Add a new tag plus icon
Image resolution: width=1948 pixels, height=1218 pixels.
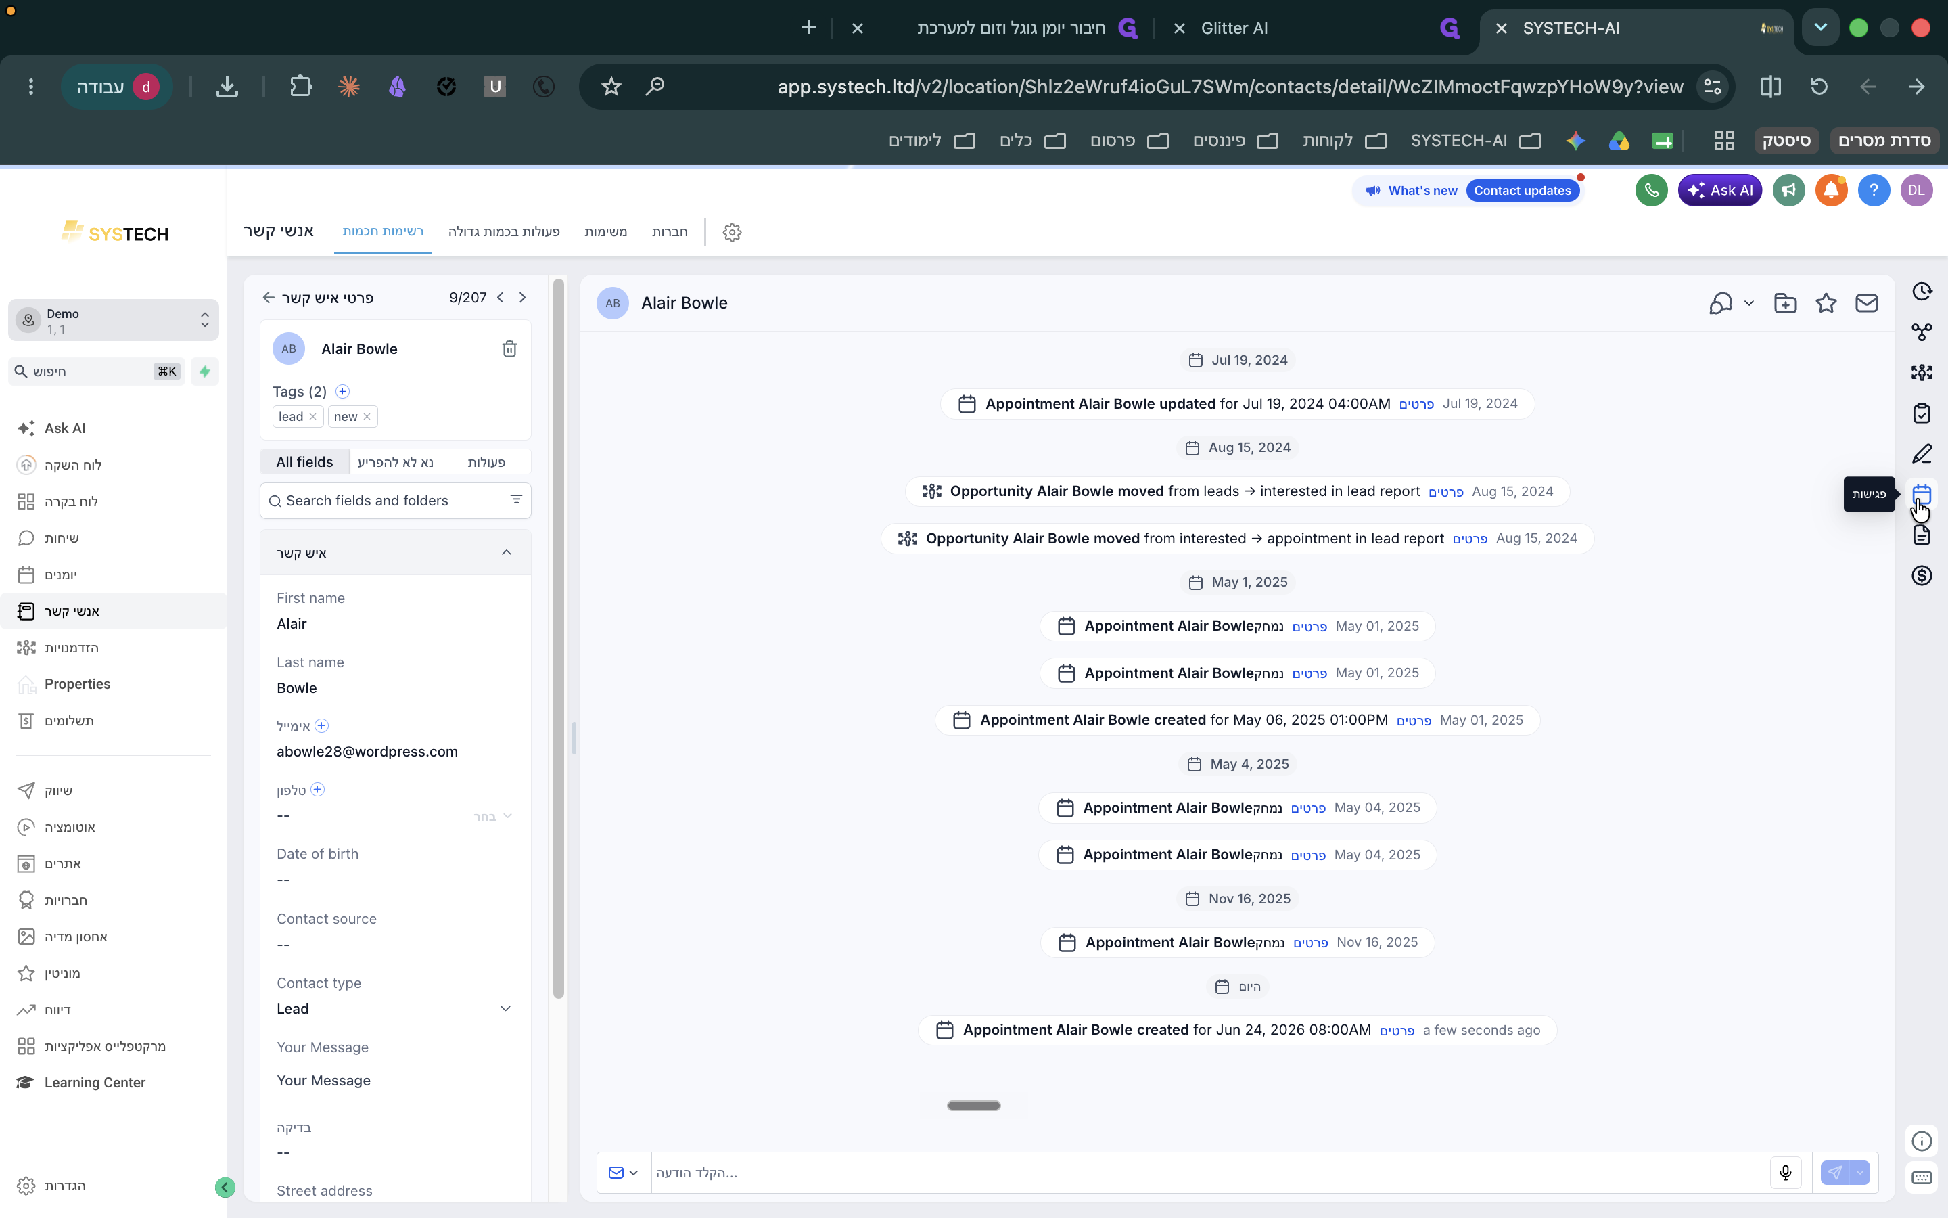342,392
